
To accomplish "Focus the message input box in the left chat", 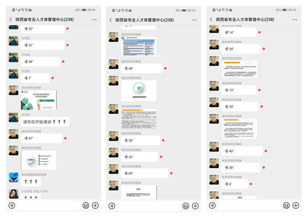I will [x=49, y=206].
